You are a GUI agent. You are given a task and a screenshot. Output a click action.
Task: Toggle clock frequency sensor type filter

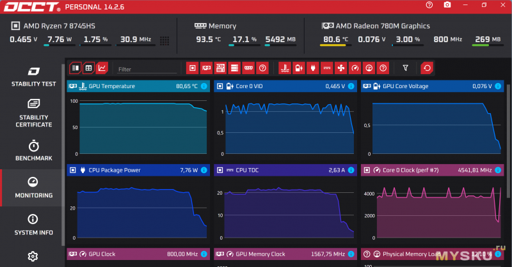[355, 68]
